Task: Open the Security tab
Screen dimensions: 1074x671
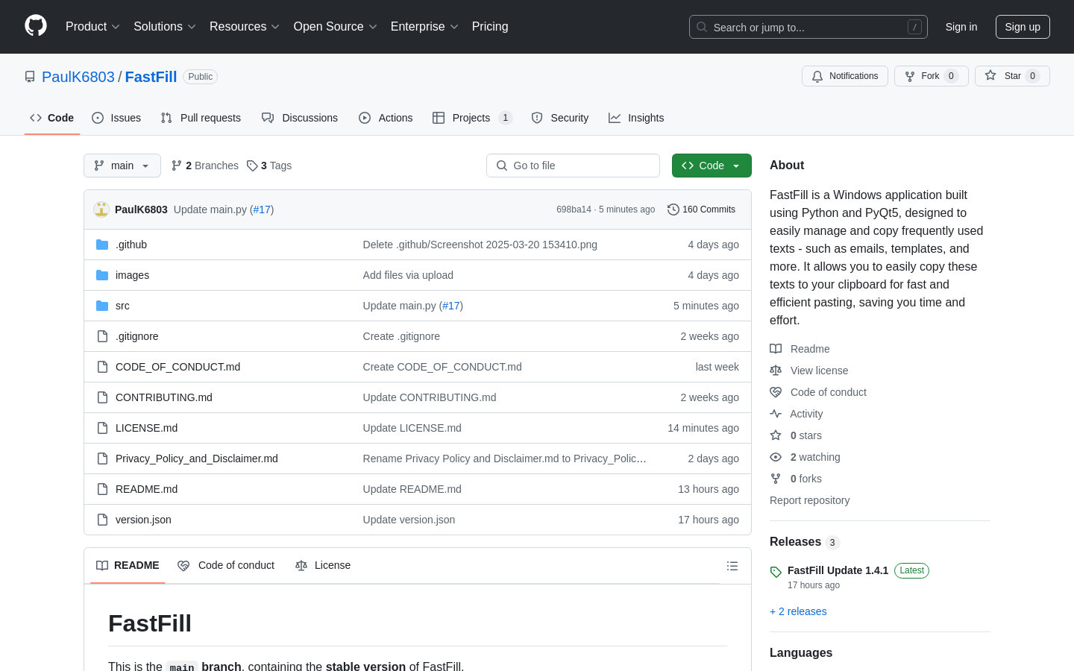Action: [560, 118]
